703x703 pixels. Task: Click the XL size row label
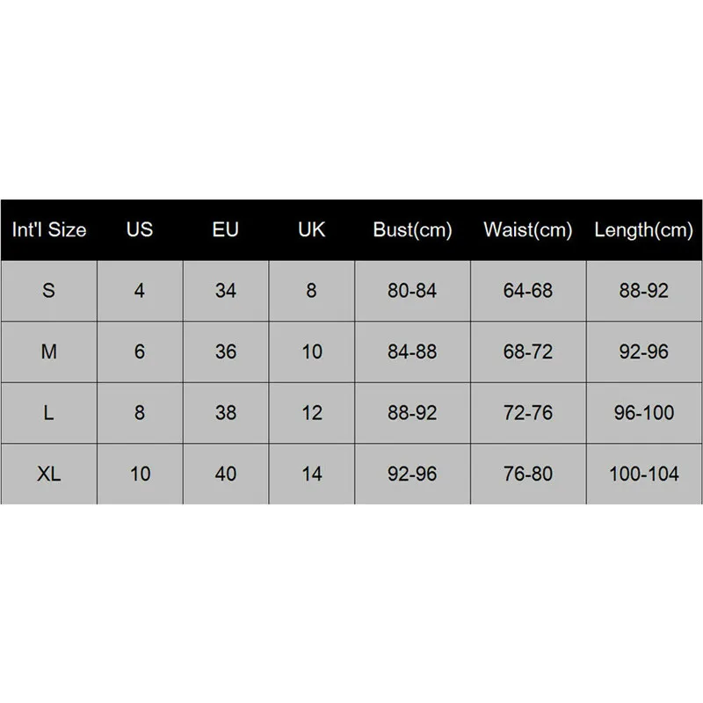(49, 474)
